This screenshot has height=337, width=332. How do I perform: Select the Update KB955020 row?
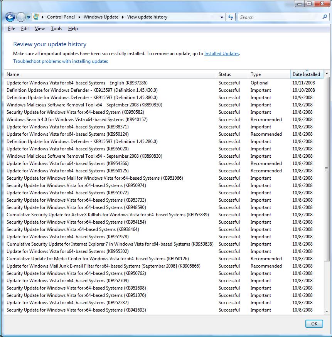(164, 149)
